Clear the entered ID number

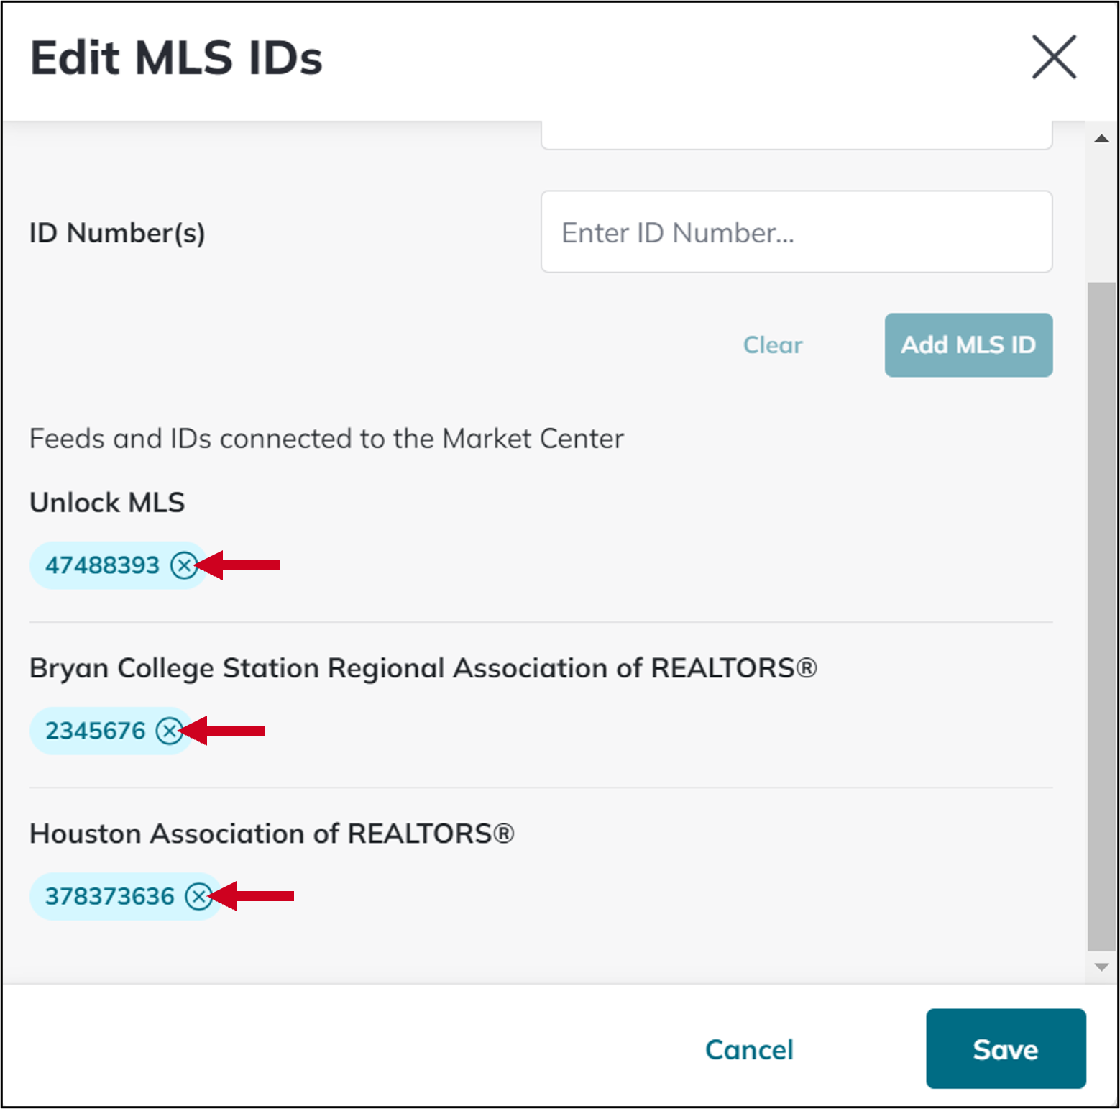point(772,345)
